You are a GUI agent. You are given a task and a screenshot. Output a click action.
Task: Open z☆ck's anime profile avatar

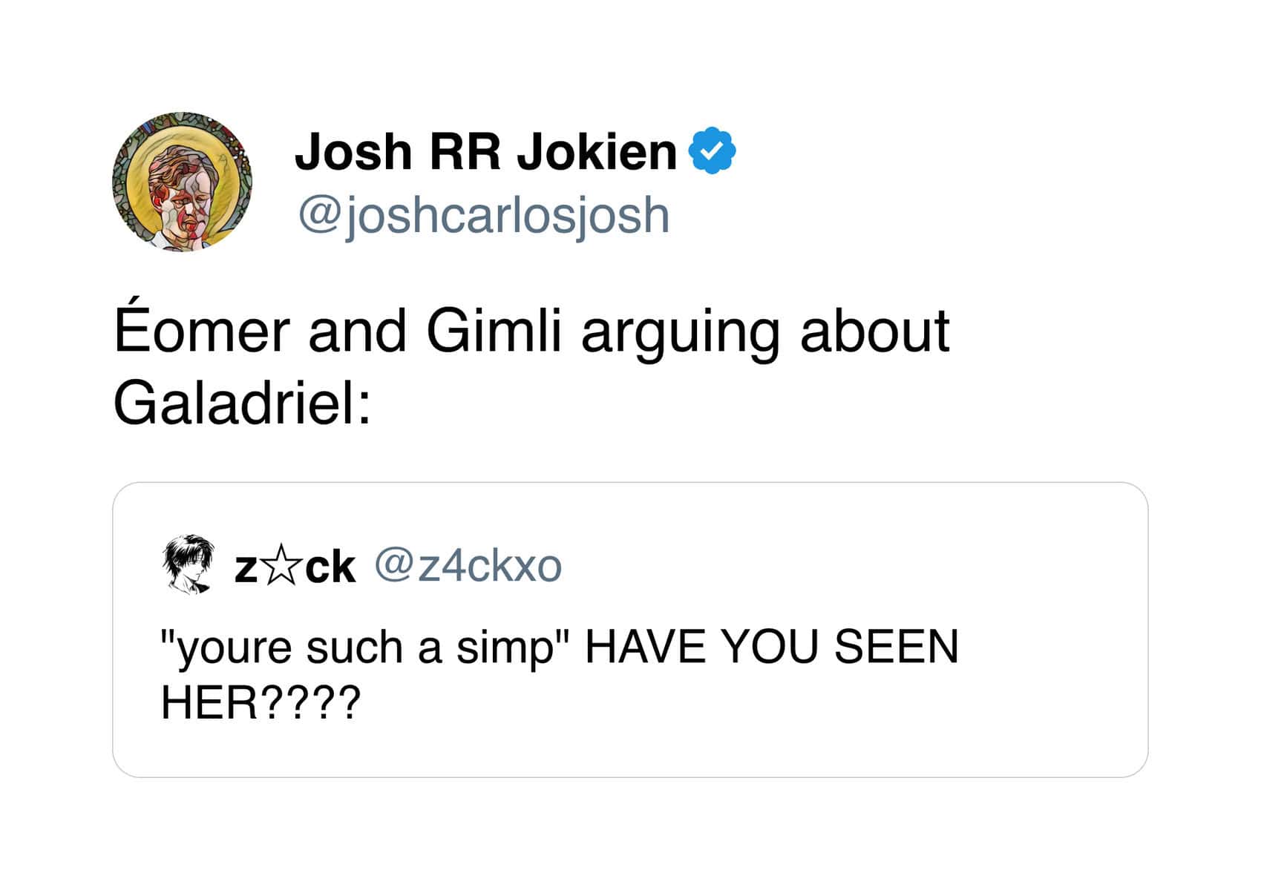point(187,565)
